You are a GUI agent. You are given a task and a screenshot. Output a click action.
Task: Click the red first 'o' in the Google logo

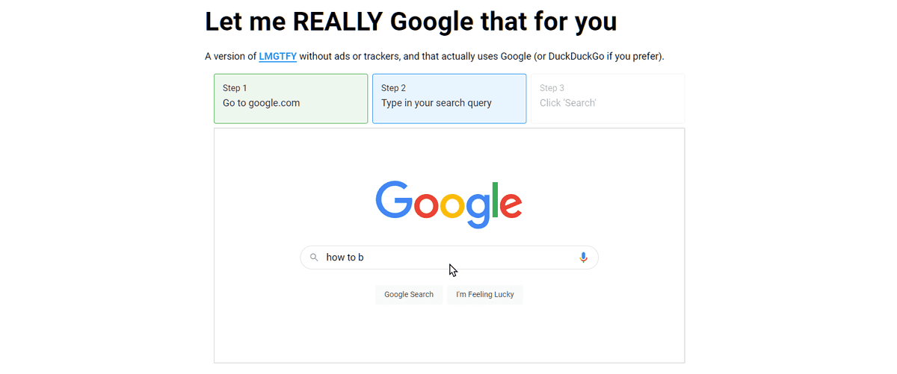pos(425,205)
